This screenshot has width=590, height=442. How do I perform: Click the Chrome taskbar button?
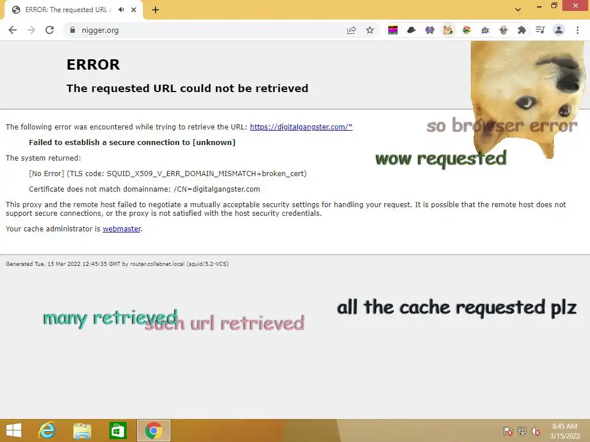pyautogui.click(x=153, y=430)
